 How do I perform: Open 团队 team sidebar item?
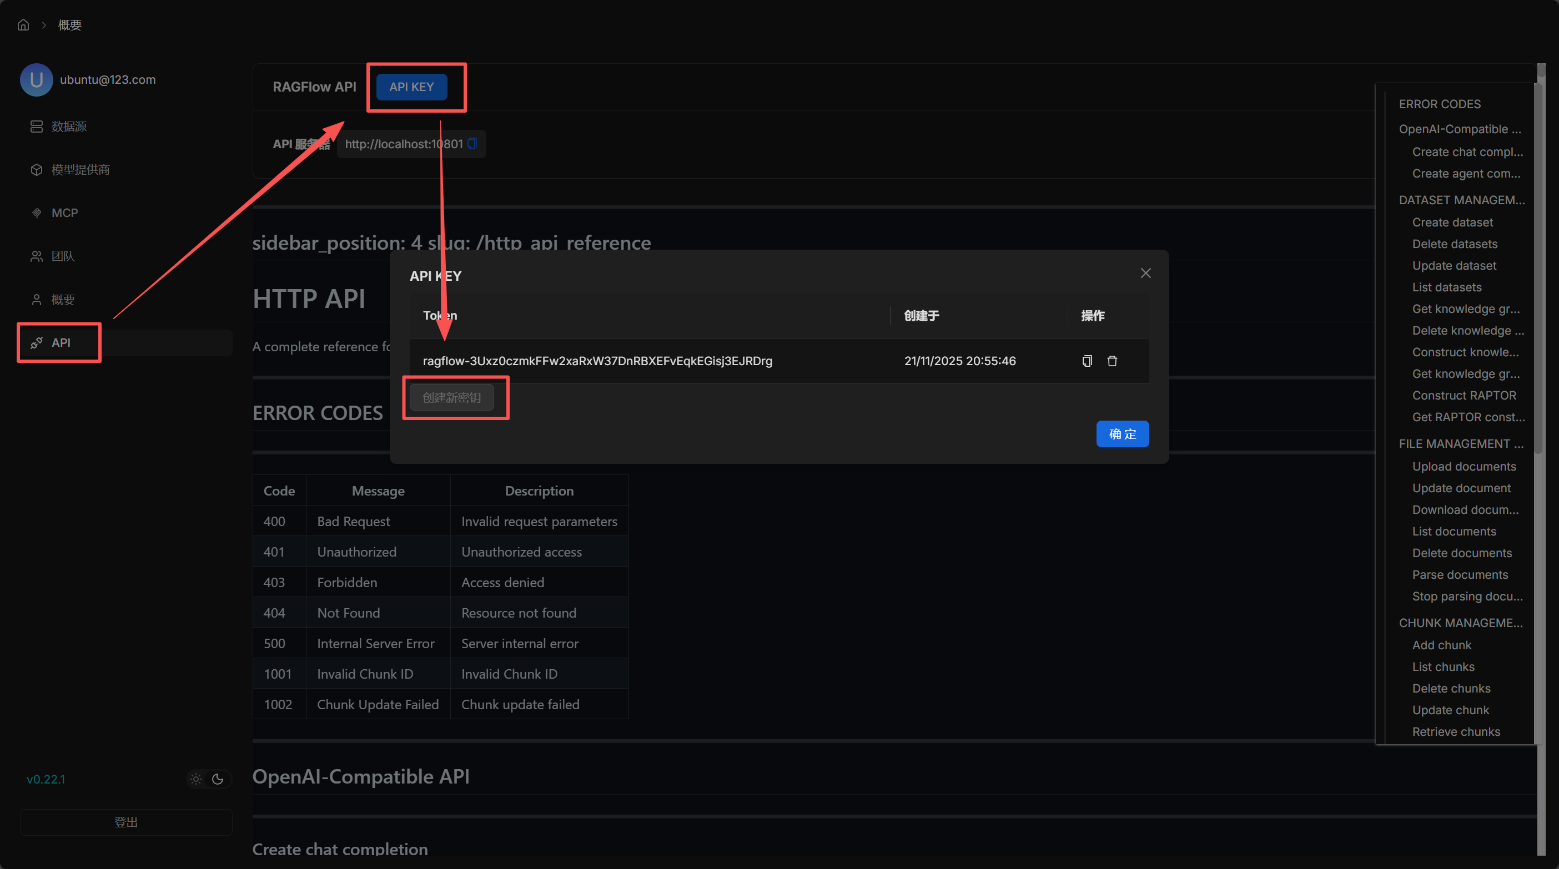pos(62,256)
